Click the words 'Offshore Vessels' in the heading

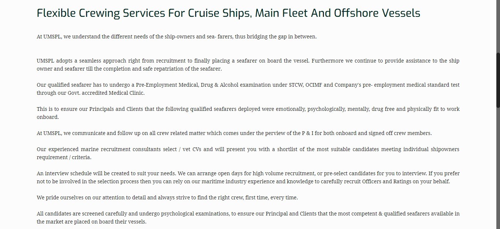coord(377,13)
